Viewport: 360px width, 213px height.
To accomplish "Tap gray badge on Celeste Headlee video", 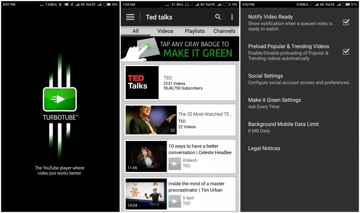I will pyautogui.click(x=174, y=164).
